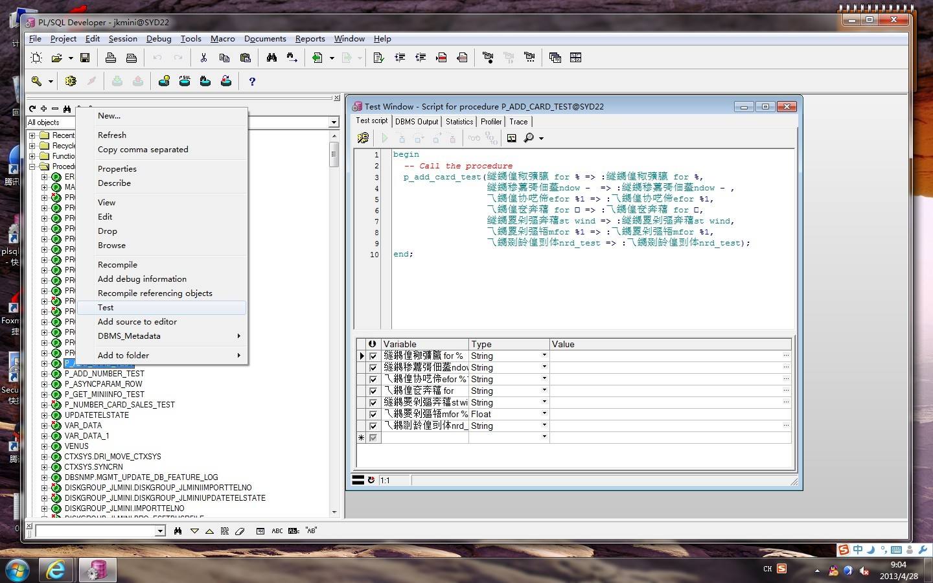Click up arrow of object browser scrollbar
This screenshot has height=583, width=933.
[x=334, y=136]
